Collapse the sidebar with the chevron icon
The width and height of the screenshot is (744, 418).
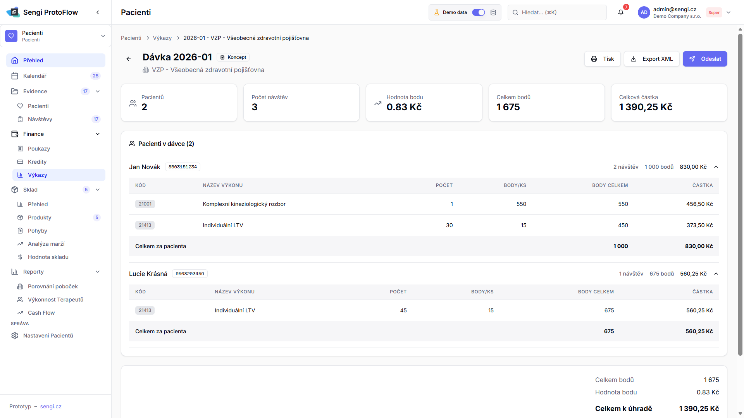(98, 12)
